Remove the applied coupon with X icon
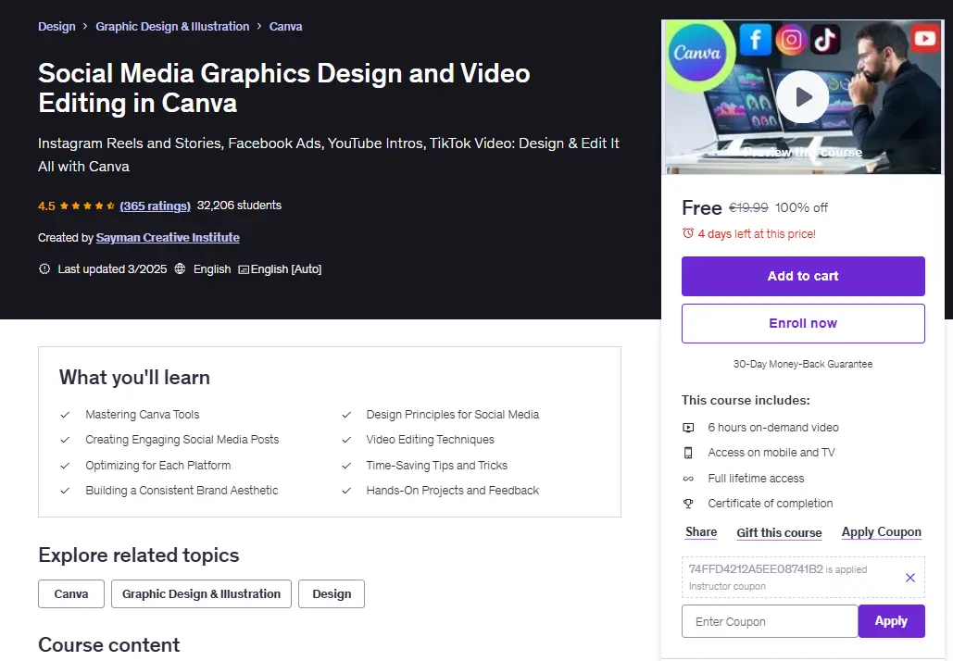Image resolution: width=953 pixels, height=661 pixels. coord(909,578)
